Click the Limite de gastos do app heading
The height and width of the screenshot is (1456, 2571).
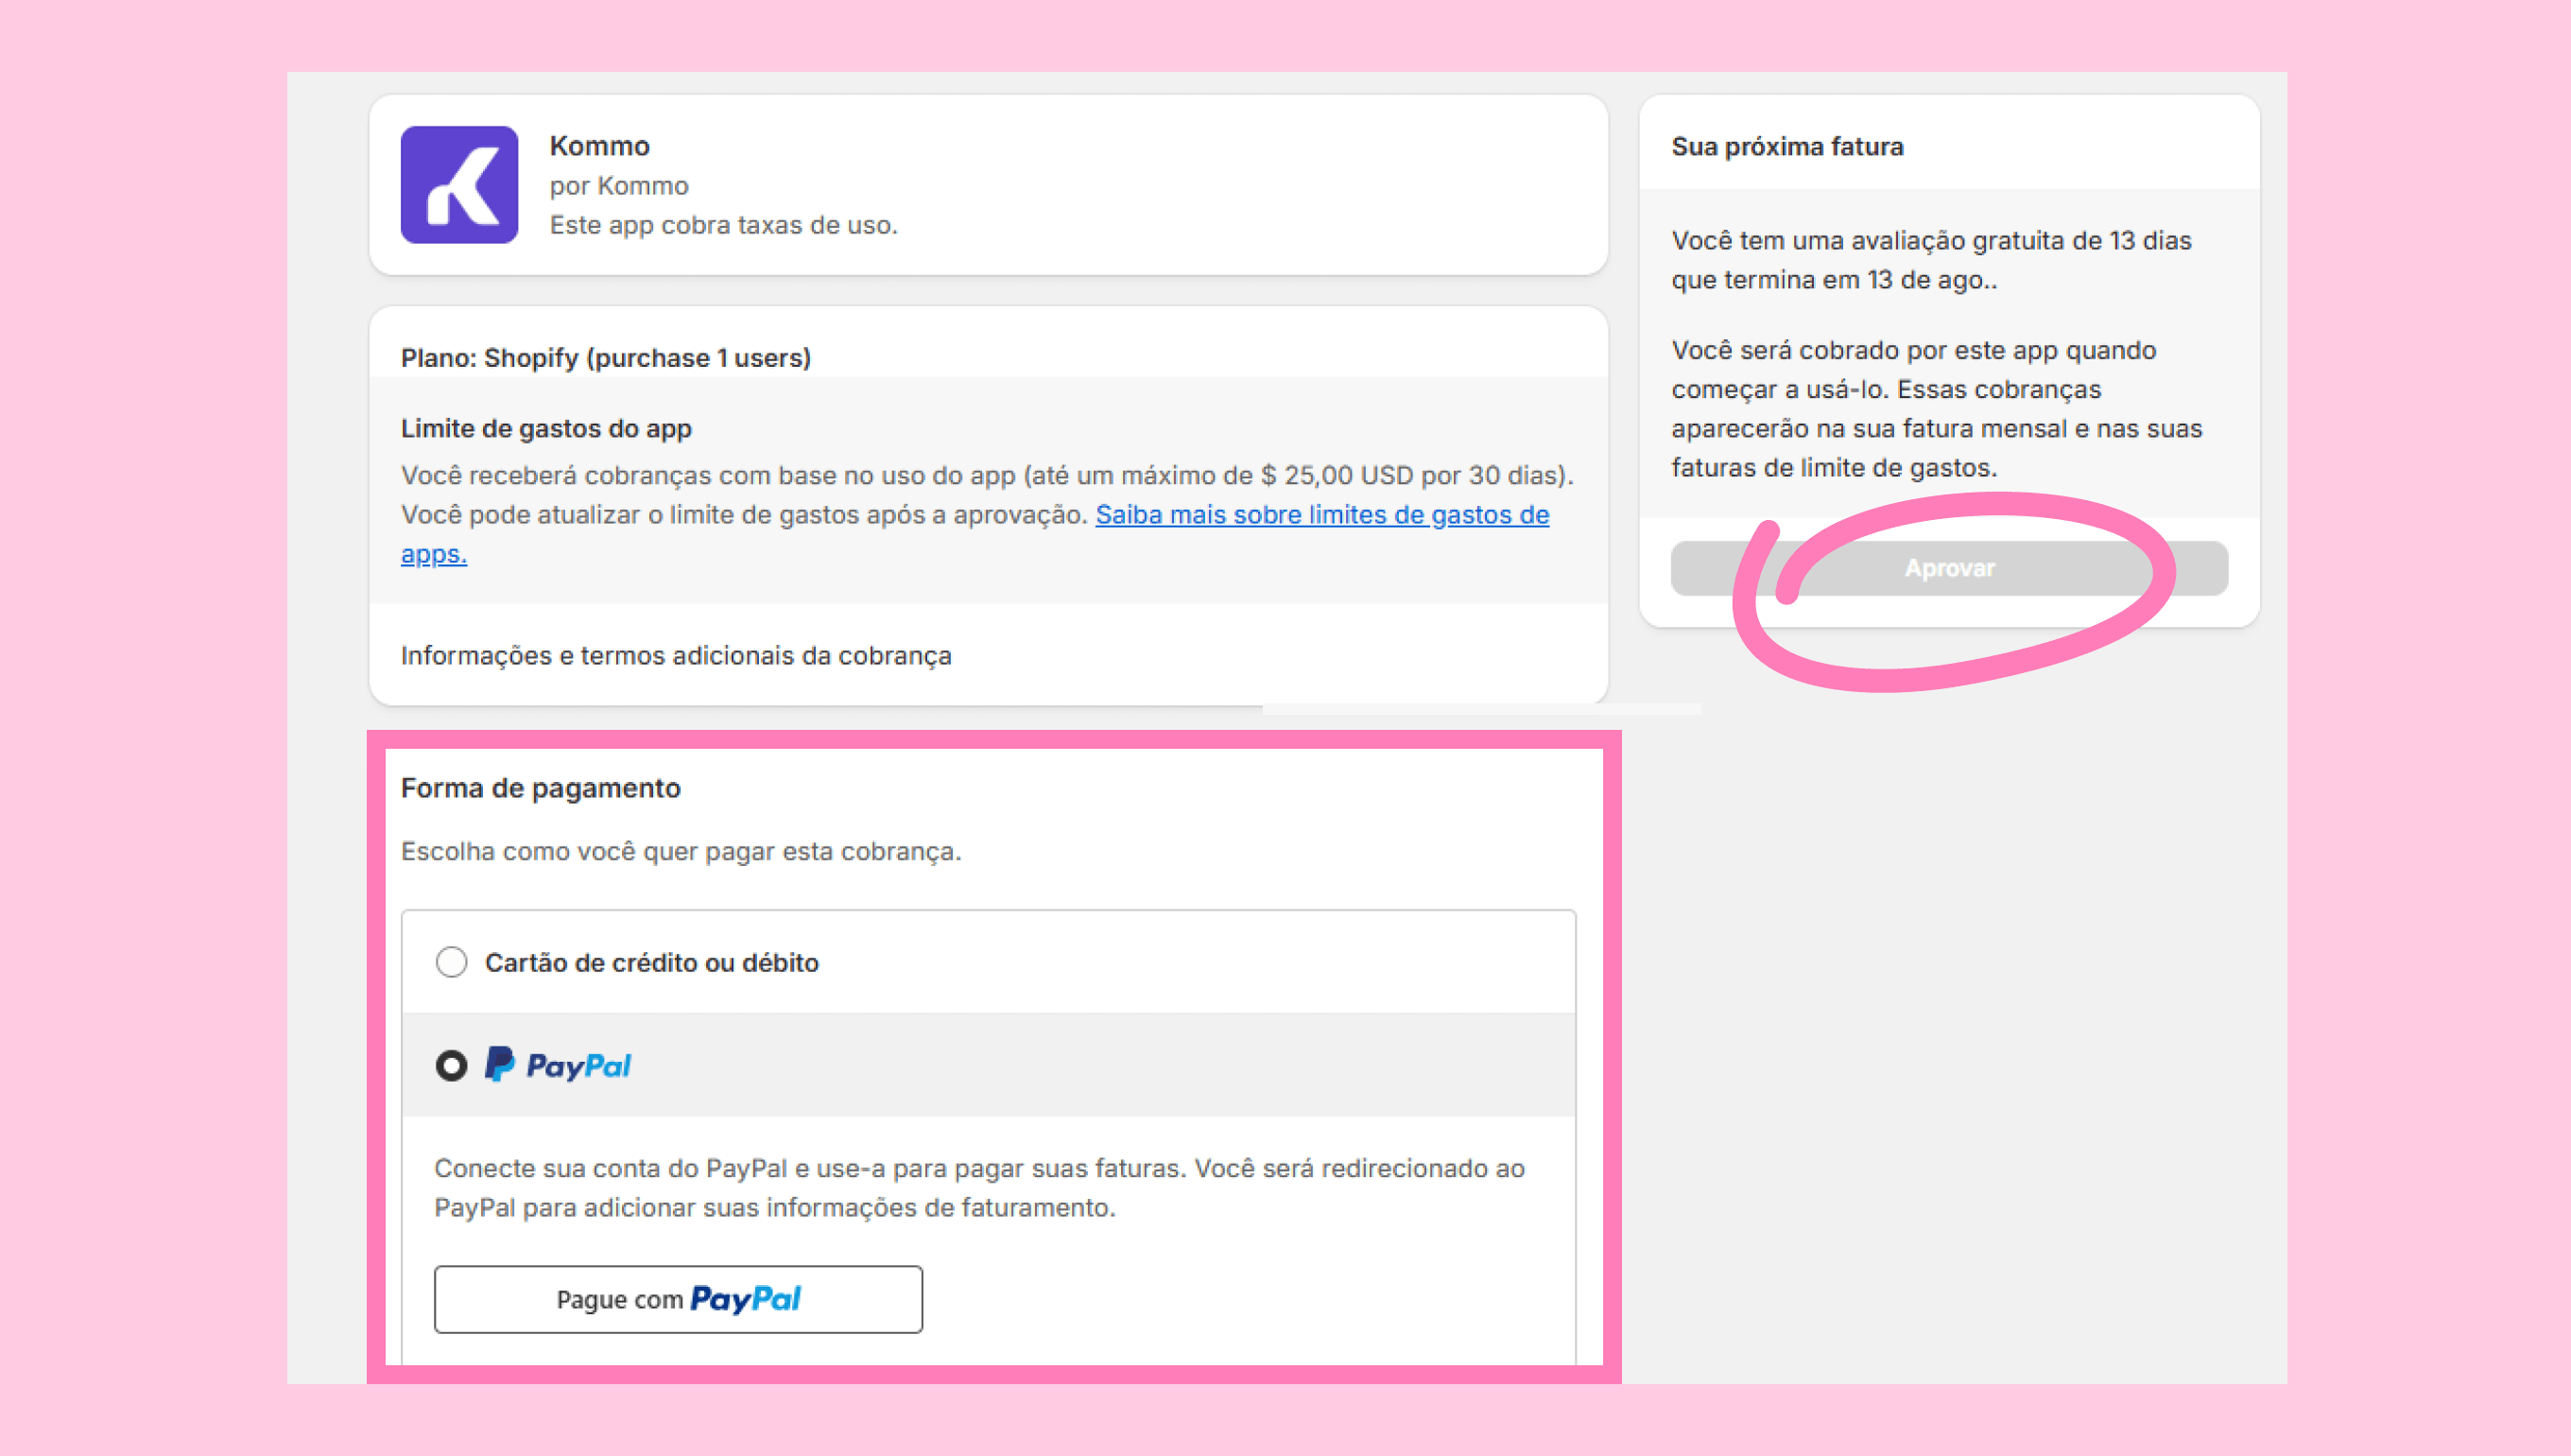point(546,428)
